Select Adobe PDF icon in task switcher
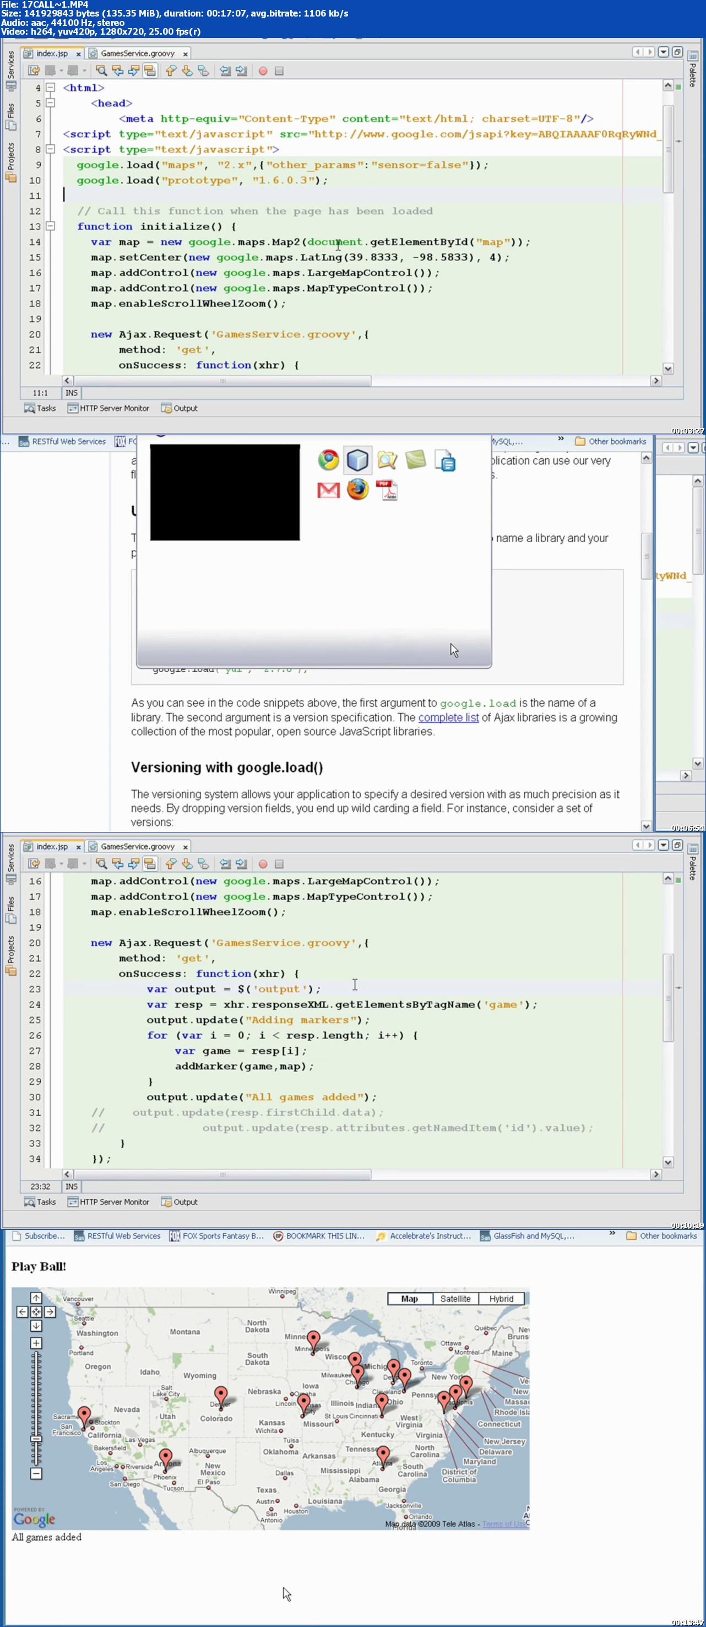 387,490
